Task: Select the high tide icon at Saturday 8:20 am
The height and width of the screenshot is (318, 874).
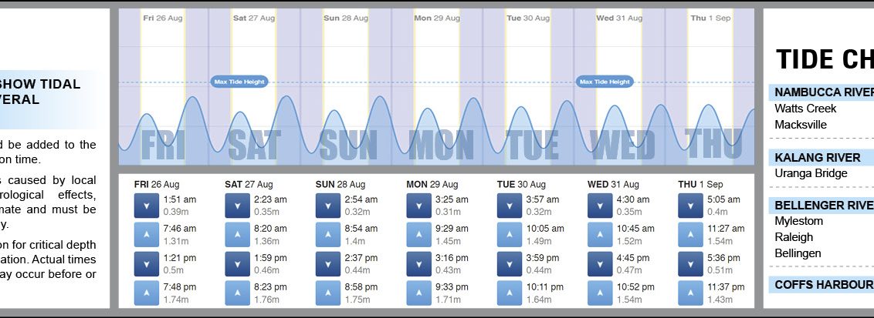Action: [x=238, y=235]
